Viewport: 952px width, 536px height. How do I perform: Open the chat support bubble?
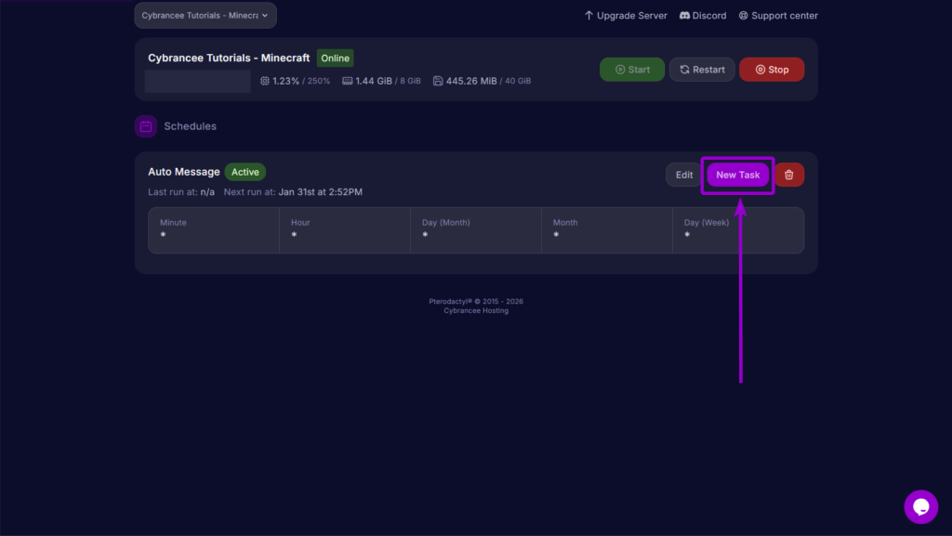920,507
